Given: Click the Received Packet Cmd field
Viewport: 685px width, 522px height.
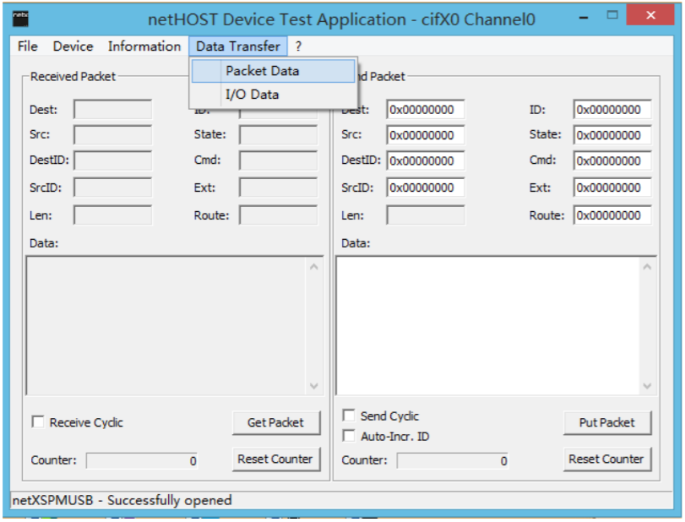Looking at the screenshot, I should [x=278, y=160].
